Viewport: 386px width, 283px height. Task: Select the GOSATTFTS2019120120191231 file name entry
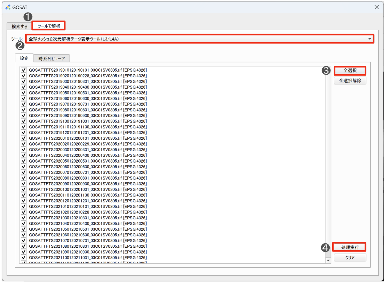click(x=88, y=133)
